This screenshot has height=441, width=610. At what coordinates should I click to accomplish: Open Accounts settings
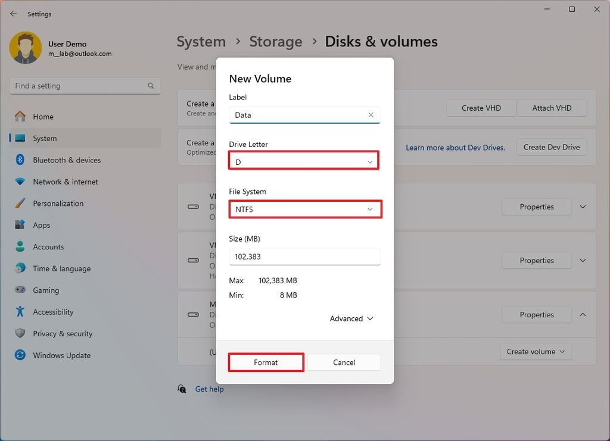click(48, 246)
